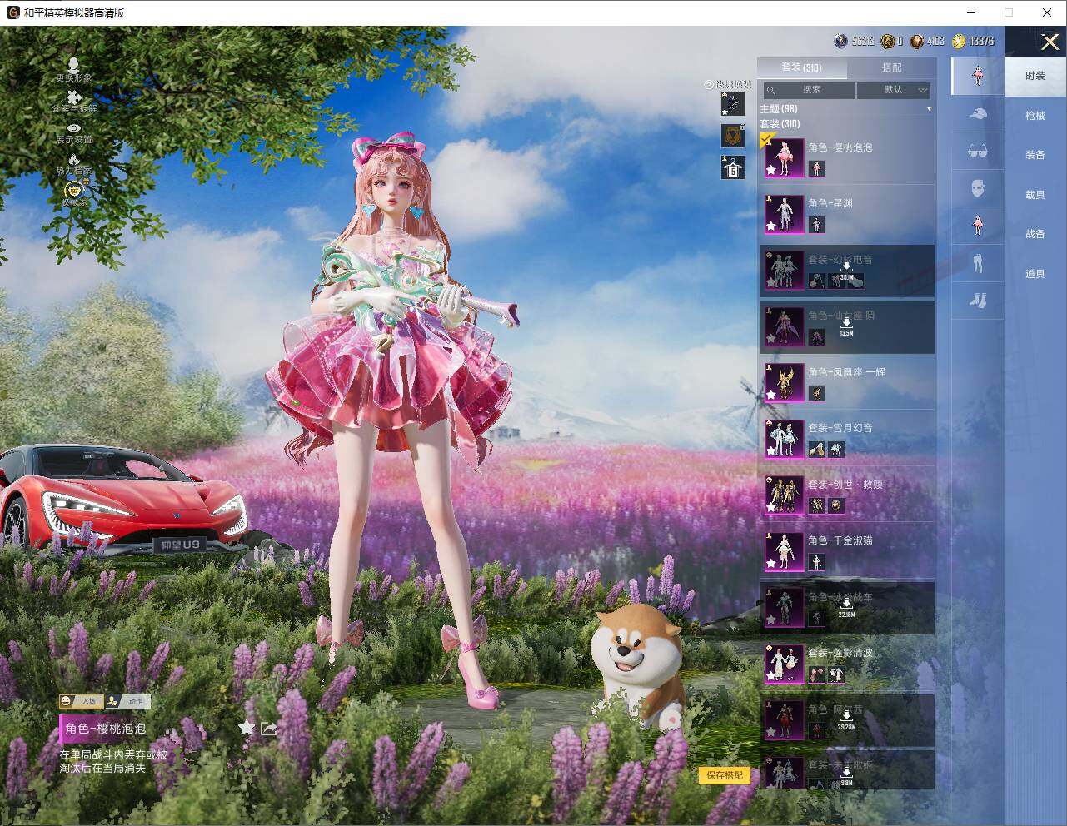
Task: Switch to 枪械 firearms menu
Action: (x=1035, y=116)
